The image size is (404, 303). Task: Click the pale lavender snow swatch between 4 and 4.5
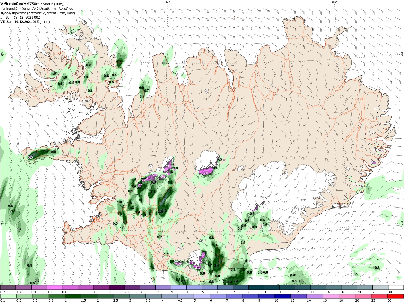tap(179, 287)
